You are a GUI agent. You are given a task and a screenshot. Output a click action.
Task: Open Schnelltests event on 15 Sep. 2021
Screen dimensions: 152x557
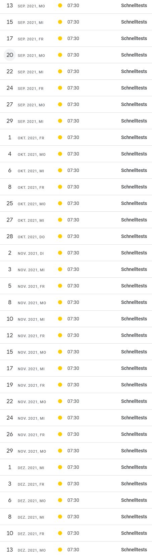click(x=134, y=22)
